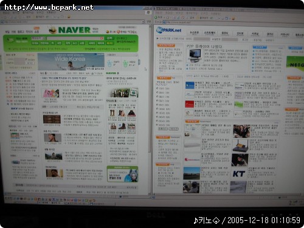Focus the BCPark address bar
This screenshot has width=304, height=228.
coord(233,22)
